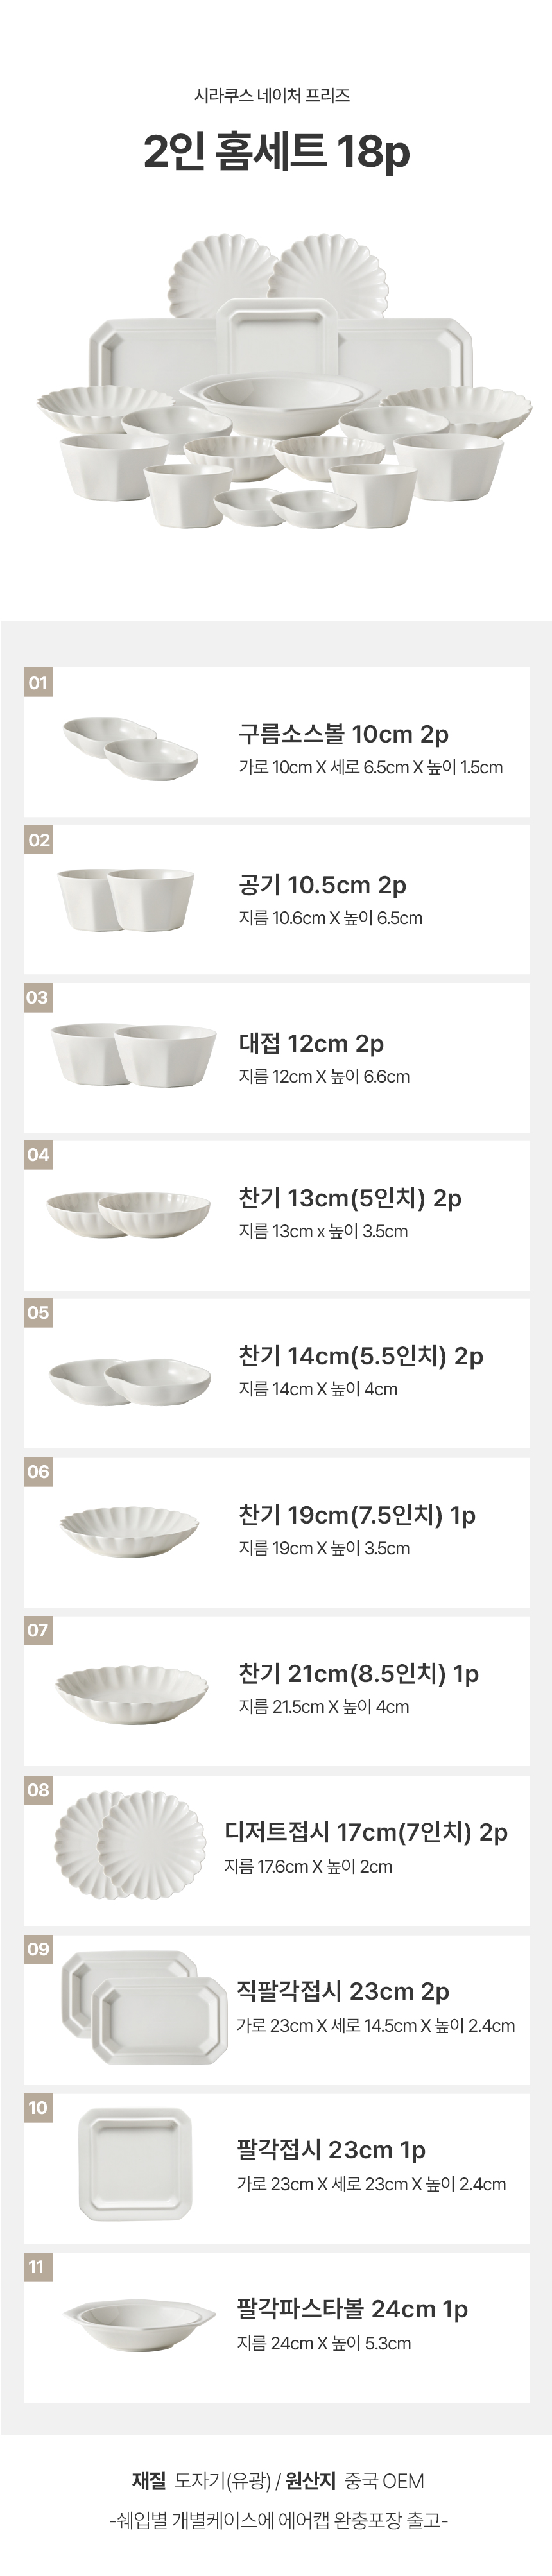552x2576 pixels.
Task: Select the 찬기 13cm(5인치) 2p title
Action: pyautogui.click(x=349, y=1198)
